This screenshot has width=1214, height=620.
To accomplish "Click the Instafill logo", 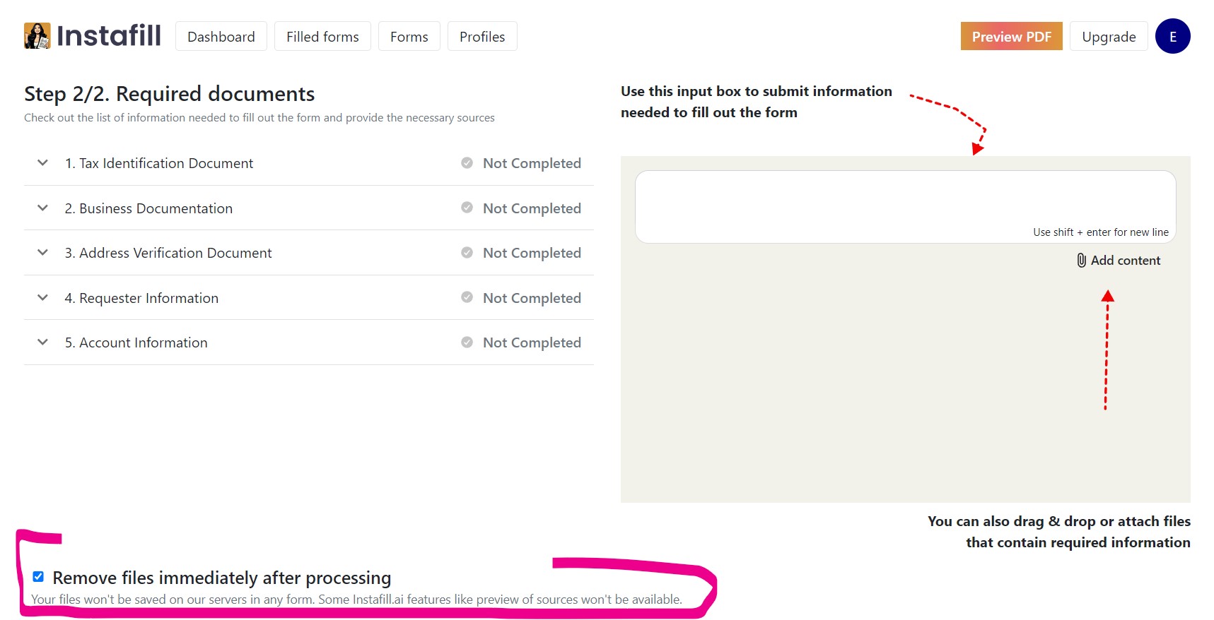I will [92, 35].
